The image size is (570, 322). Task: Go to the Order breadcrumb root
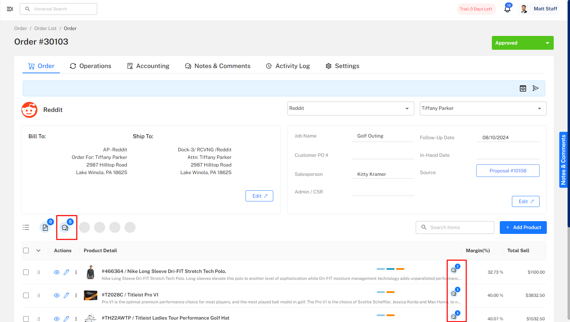[20, 28]
